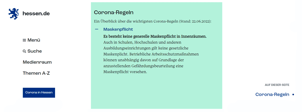Click the Corona-Regeln section heading
This screenshot has width=302, height=112.
coord(114,12)
